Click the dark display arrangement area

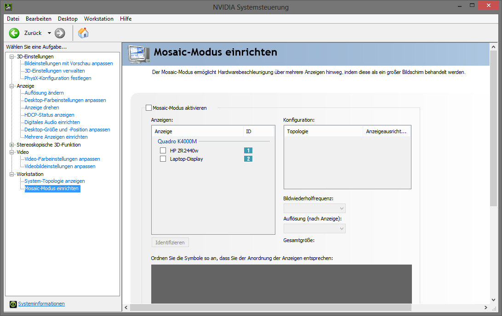coord(281,284)
